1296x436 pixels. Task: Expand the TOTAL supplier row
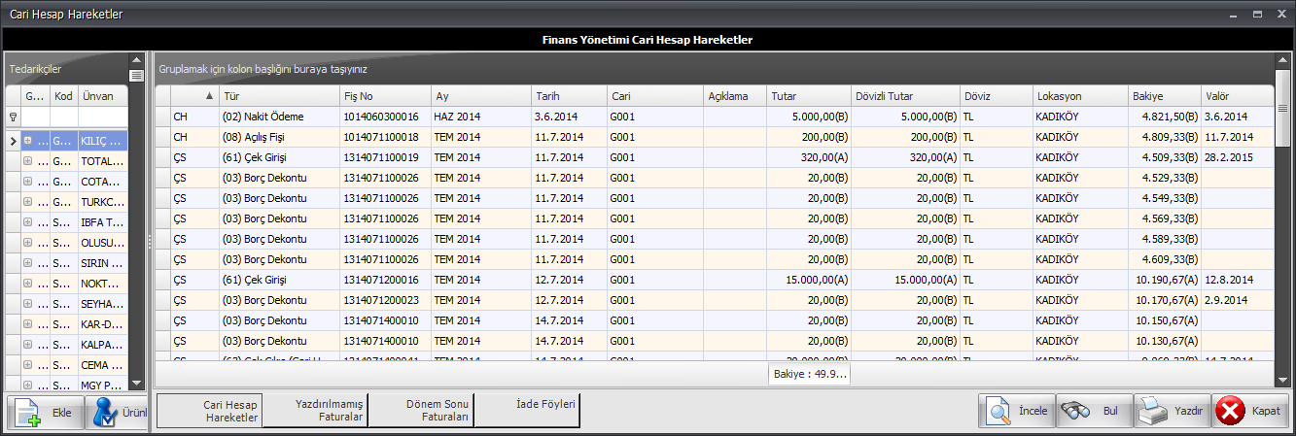point(28,161)
